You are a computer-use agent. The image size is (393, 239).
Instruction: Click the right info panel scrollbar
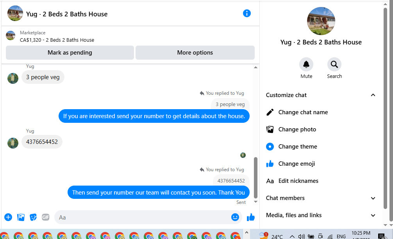(386, 108)
